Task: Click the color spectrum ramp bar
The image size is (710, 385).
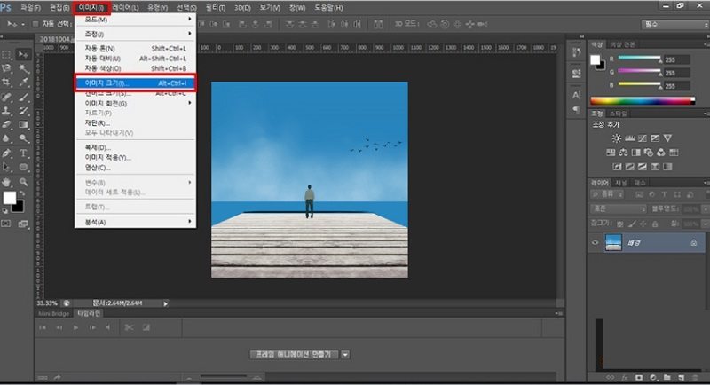Action: [x=643, y=99]
